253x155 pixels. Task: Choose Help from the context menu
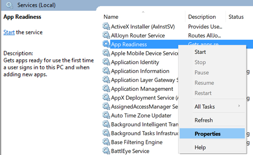coord(212,147)
